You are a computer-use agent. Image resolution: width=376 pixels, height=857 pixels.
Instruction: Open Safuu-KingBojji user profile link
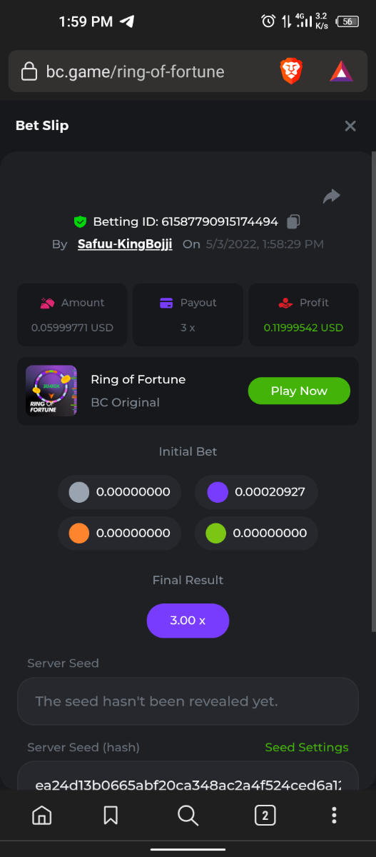tap(125, 244)
